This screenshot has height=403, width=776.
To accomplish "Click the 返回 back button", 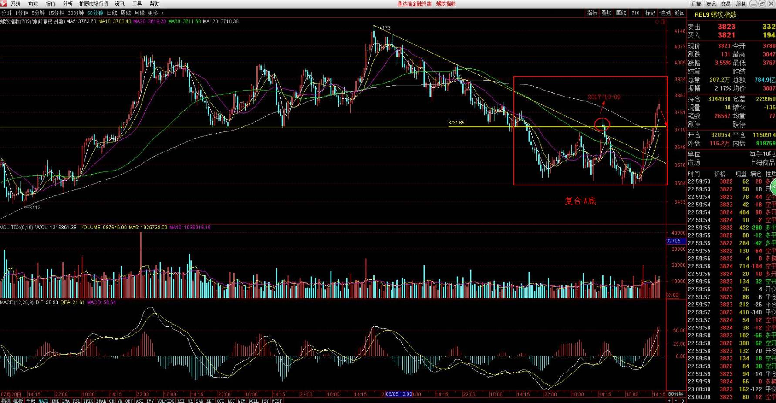I will coord(680,13).
